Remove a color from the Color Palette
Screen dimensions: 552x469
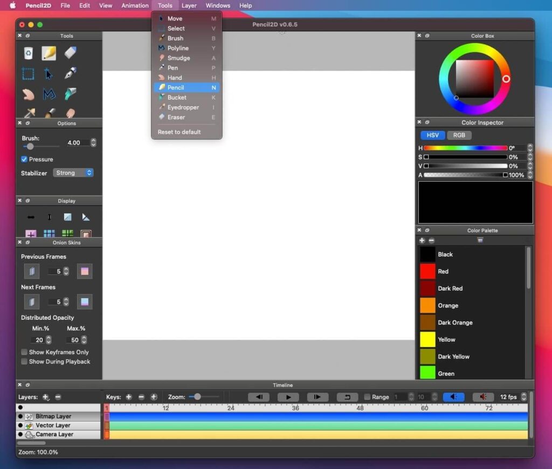point(432,240)
